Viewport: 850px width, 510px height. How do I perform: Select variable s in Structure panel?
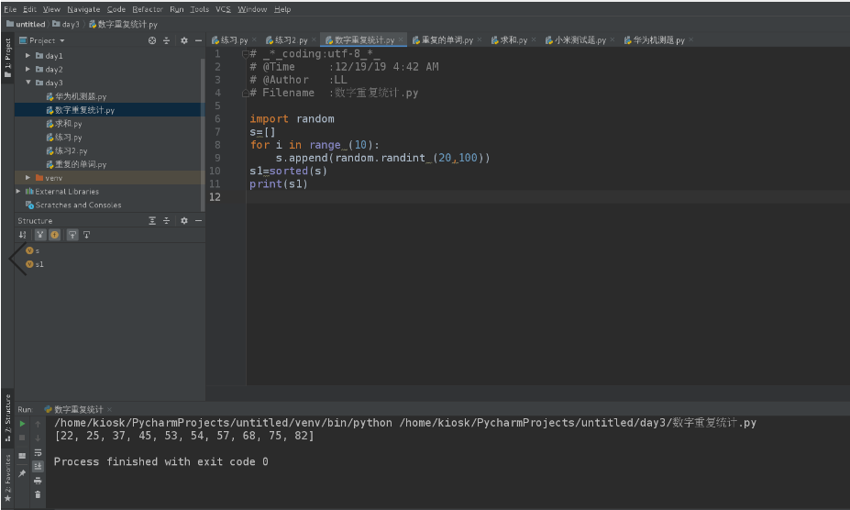pos(32,250)
